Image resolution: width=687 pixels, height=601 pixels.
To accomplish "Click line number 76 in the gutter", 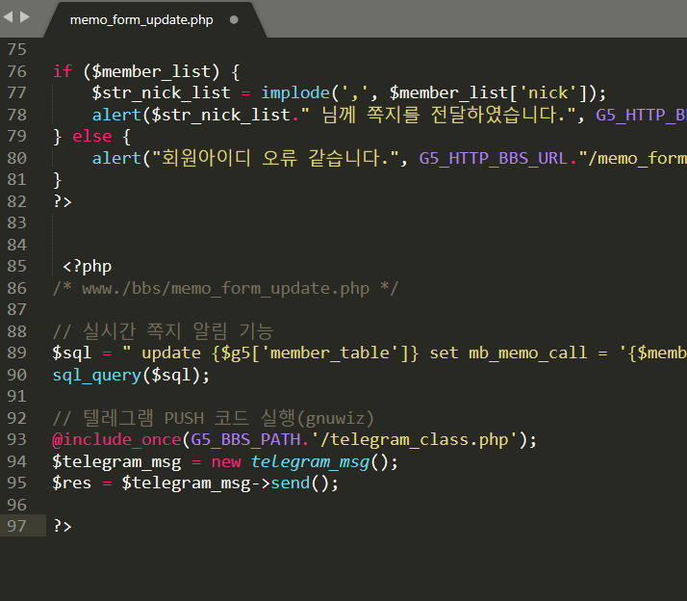I will [x=16, y=71].
